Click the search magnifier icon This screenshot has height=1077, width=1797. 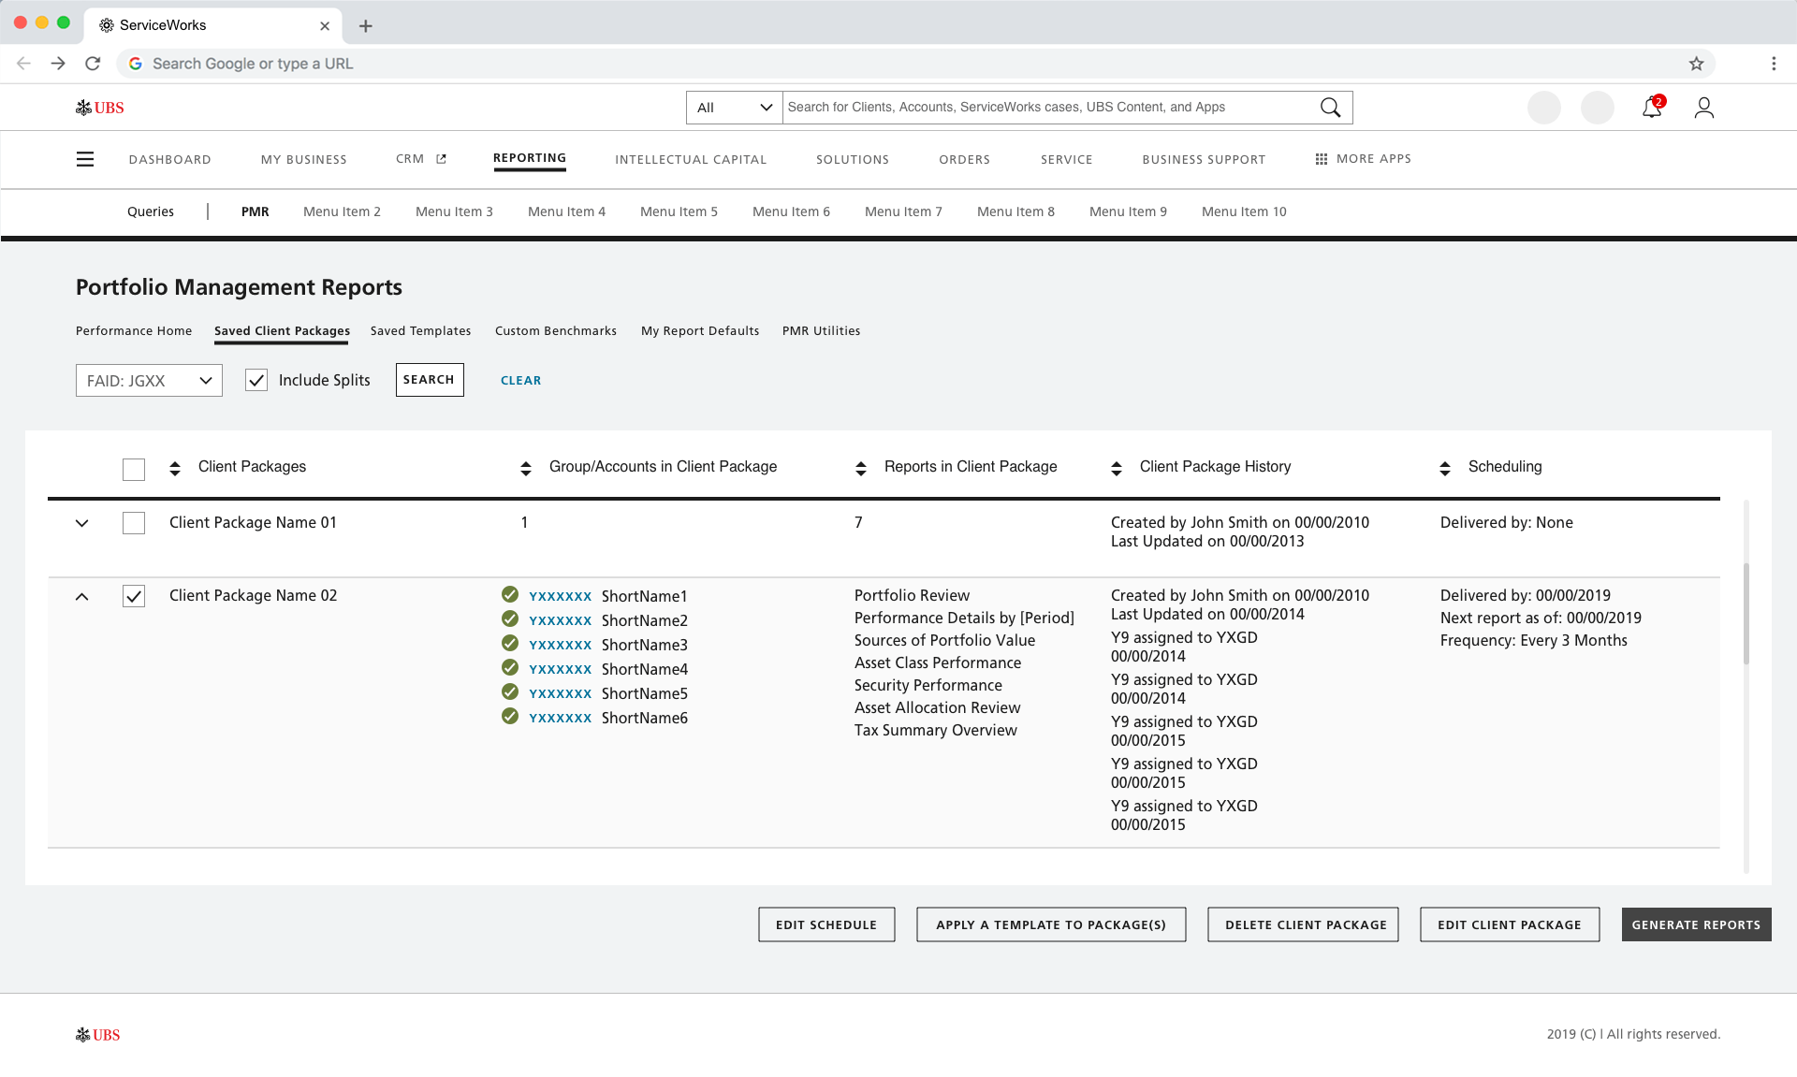click(1330, 108)
